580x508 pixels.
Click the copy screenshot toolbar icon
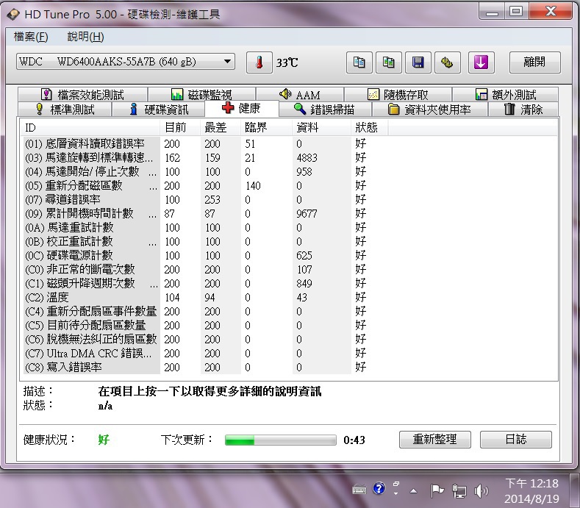point(388,62)
